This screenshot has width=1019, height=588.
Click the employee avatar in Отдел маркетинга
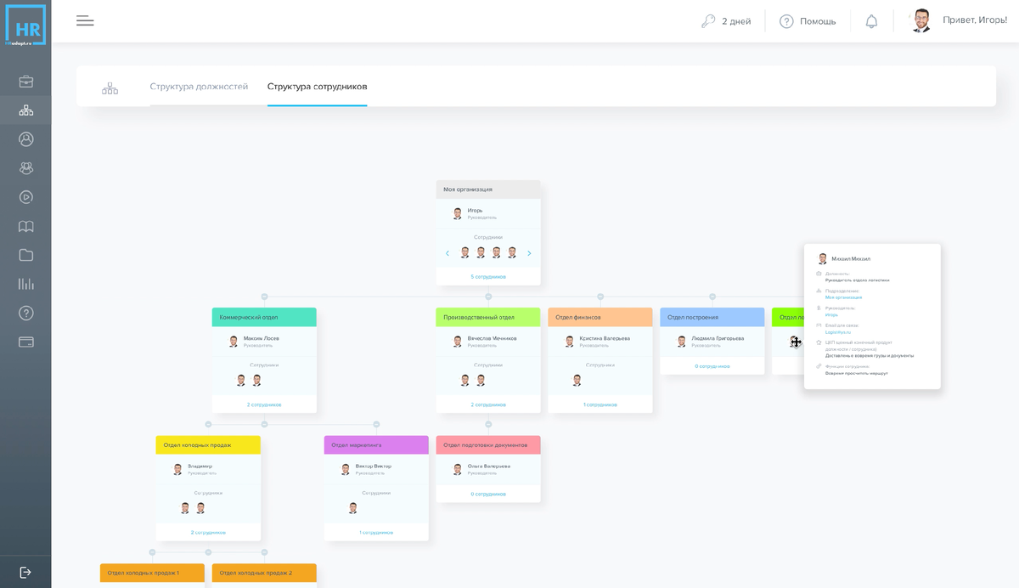(x=352, y=508)
